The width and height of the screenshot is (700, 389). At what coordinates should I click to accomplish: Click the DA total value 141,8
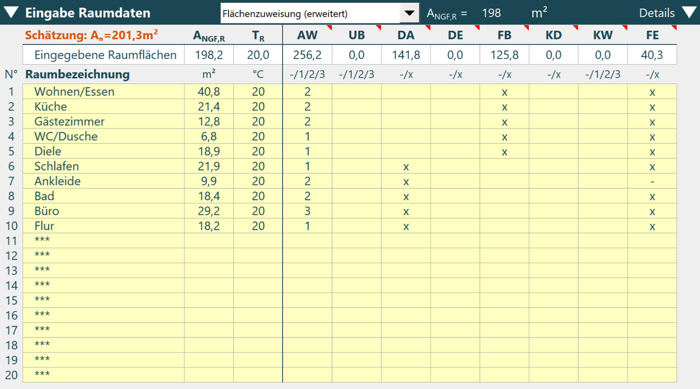tap(406, 55)
